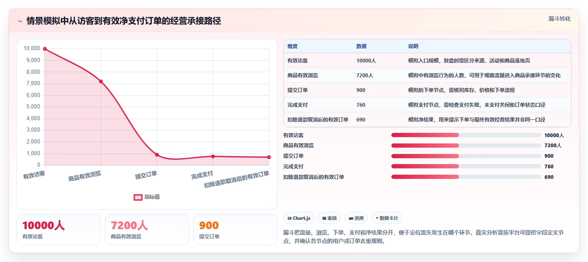This screenshot has width=588, height=262.
Task: Click the 7200人 value in the table
Action: [365, 76]
